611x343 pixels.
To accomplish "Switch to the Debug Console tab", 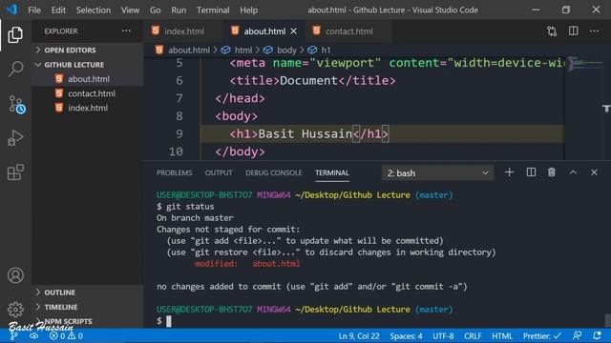I will pos(274,172).
